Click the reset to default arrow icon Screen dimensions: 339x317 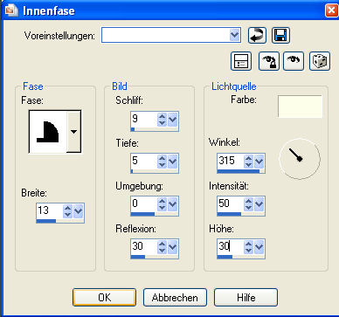coord(257,36)
